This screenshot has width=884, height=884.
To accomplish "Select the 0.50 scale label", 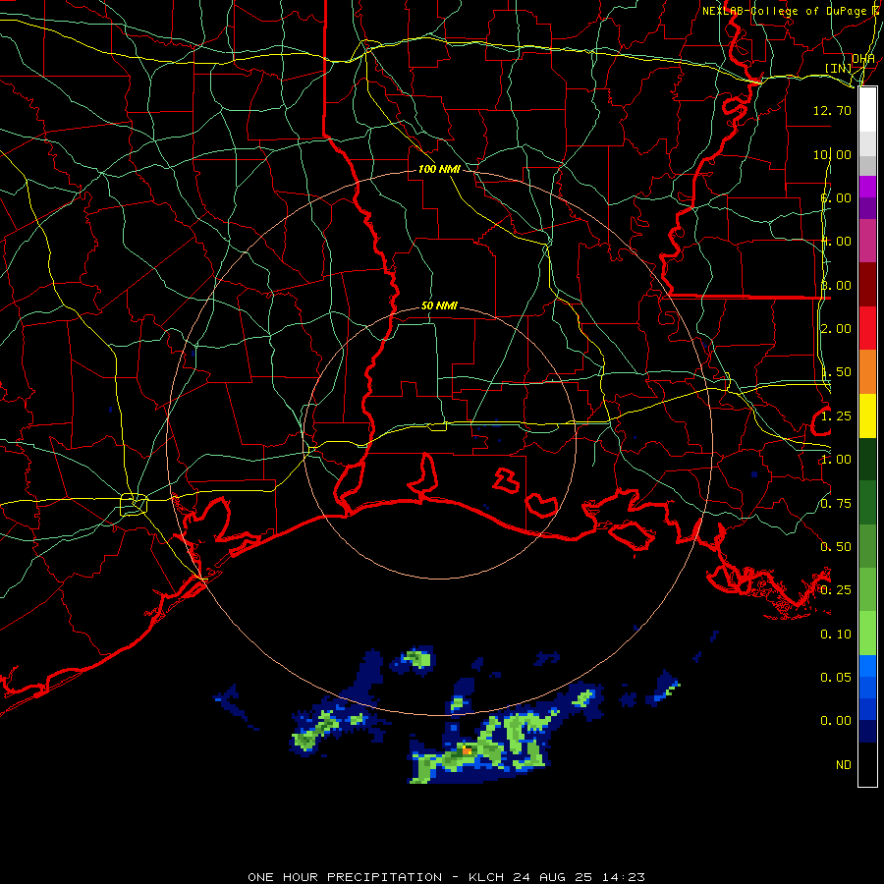I will pos(836,547).
